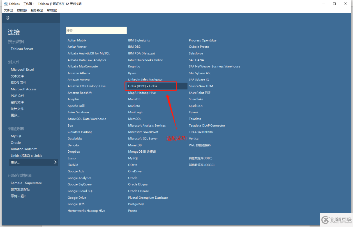This screenshot has height=227, width=353.
Task: Select Hortonworks Hadoop Hive connector
Action: click(x=86, y=211)
